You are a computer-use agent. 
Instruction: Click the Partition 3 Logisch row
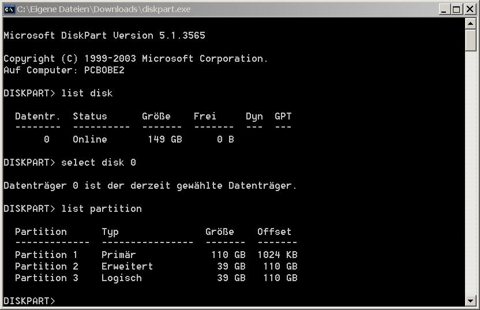156,278
